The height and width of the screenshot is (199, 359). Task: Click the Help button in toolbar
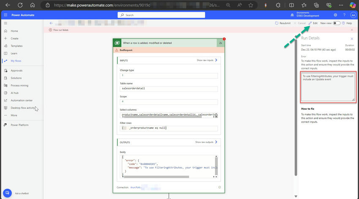pyautogui.click(x=347, y=23)
